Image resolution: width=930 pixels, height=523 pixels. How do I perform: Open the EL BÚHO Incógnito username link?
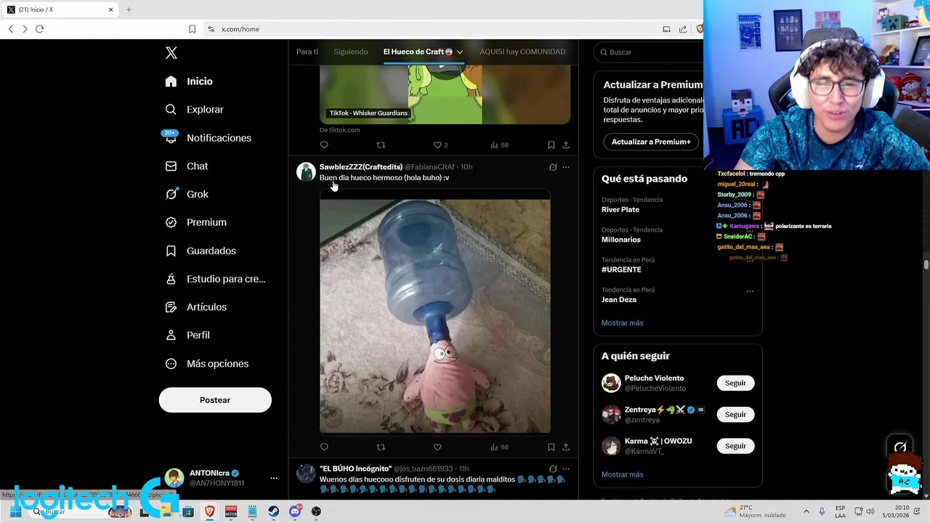click(355, 469)
